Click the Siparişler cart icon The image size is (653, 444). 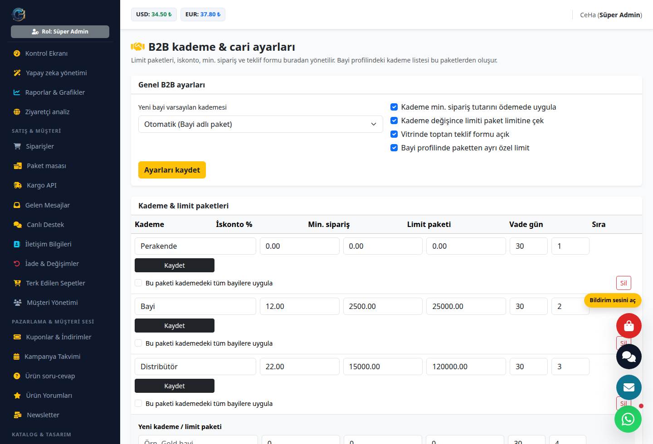click(17, 146)
